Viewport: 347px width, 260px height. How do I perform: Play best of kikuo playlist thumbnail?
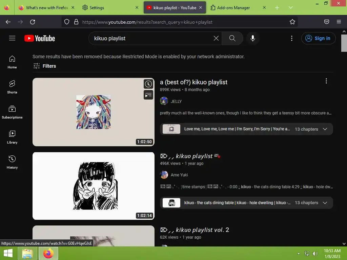coord(94,112)
